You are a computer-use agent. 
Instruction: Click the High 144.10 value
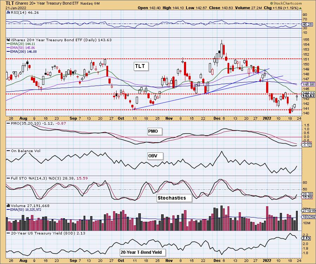[174, 8]
